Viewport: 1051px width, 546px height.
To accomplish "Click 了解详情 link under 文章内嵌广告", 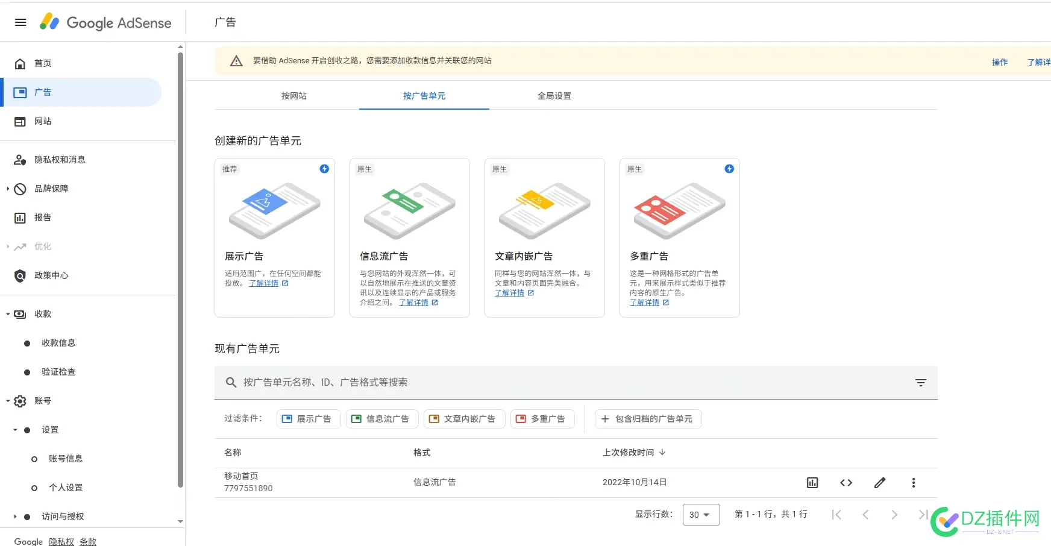I will click(510, 293).
